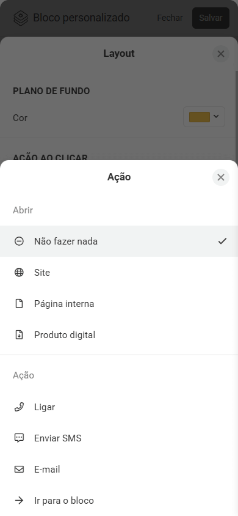Click the arrow icon for Ir para o bloco
The width and height of the screenshot is (238, 516).
point(19,501)
